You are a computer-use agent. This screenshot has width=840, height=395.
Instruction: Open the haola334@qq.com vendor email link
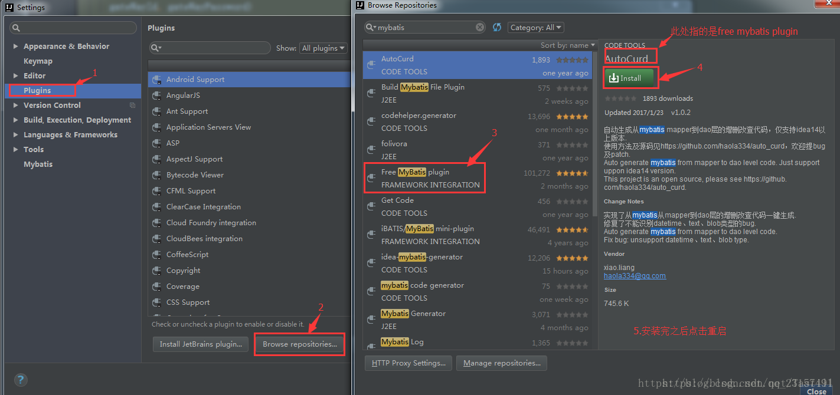coord(635,275)
